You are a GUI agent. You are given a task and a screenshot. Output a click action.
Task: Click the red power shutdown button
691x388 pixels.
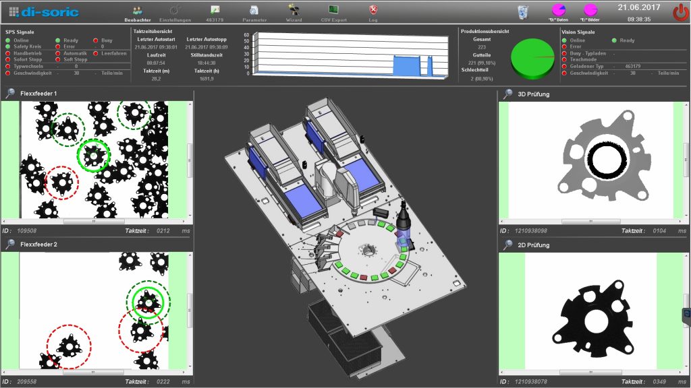coord(680,11)
